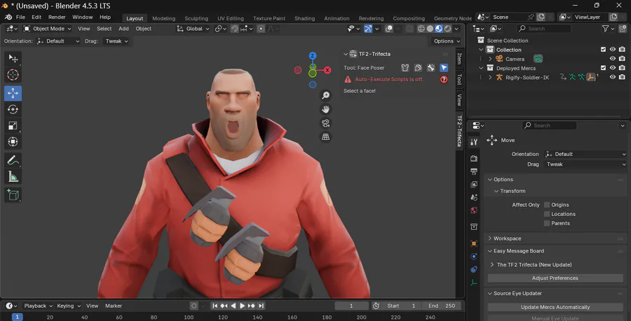This screenshot has height=321, width=631.
Task: Open the header Orientation Default dropdown
Action: click(x=58, y=41)
